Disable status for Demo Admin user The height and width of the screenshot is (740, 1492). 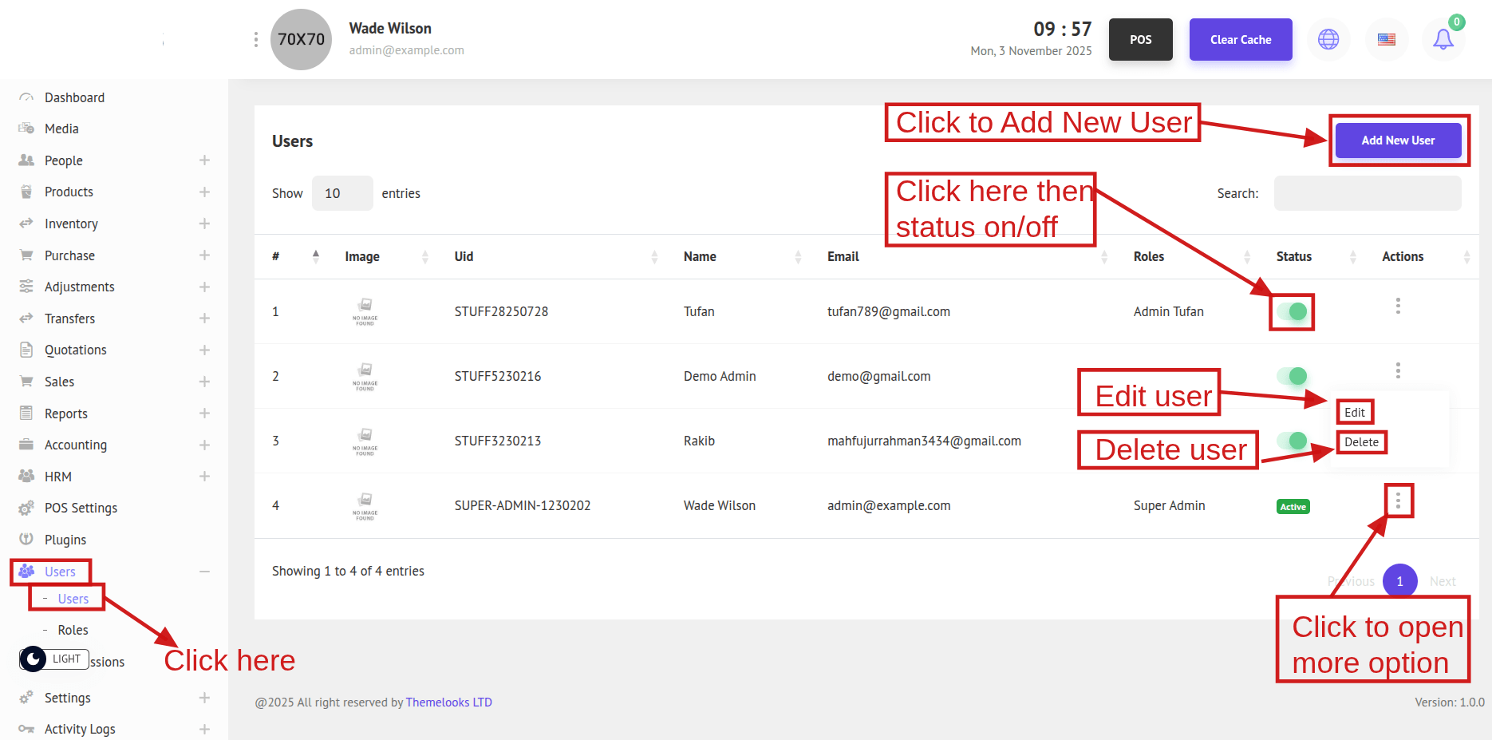pos(1292,376)
